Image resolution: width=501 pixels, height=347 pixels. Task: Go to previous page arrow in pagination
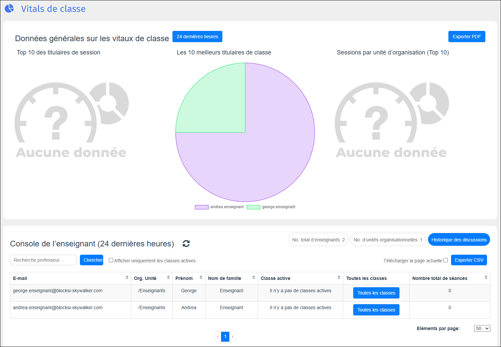tap(218, 337)
